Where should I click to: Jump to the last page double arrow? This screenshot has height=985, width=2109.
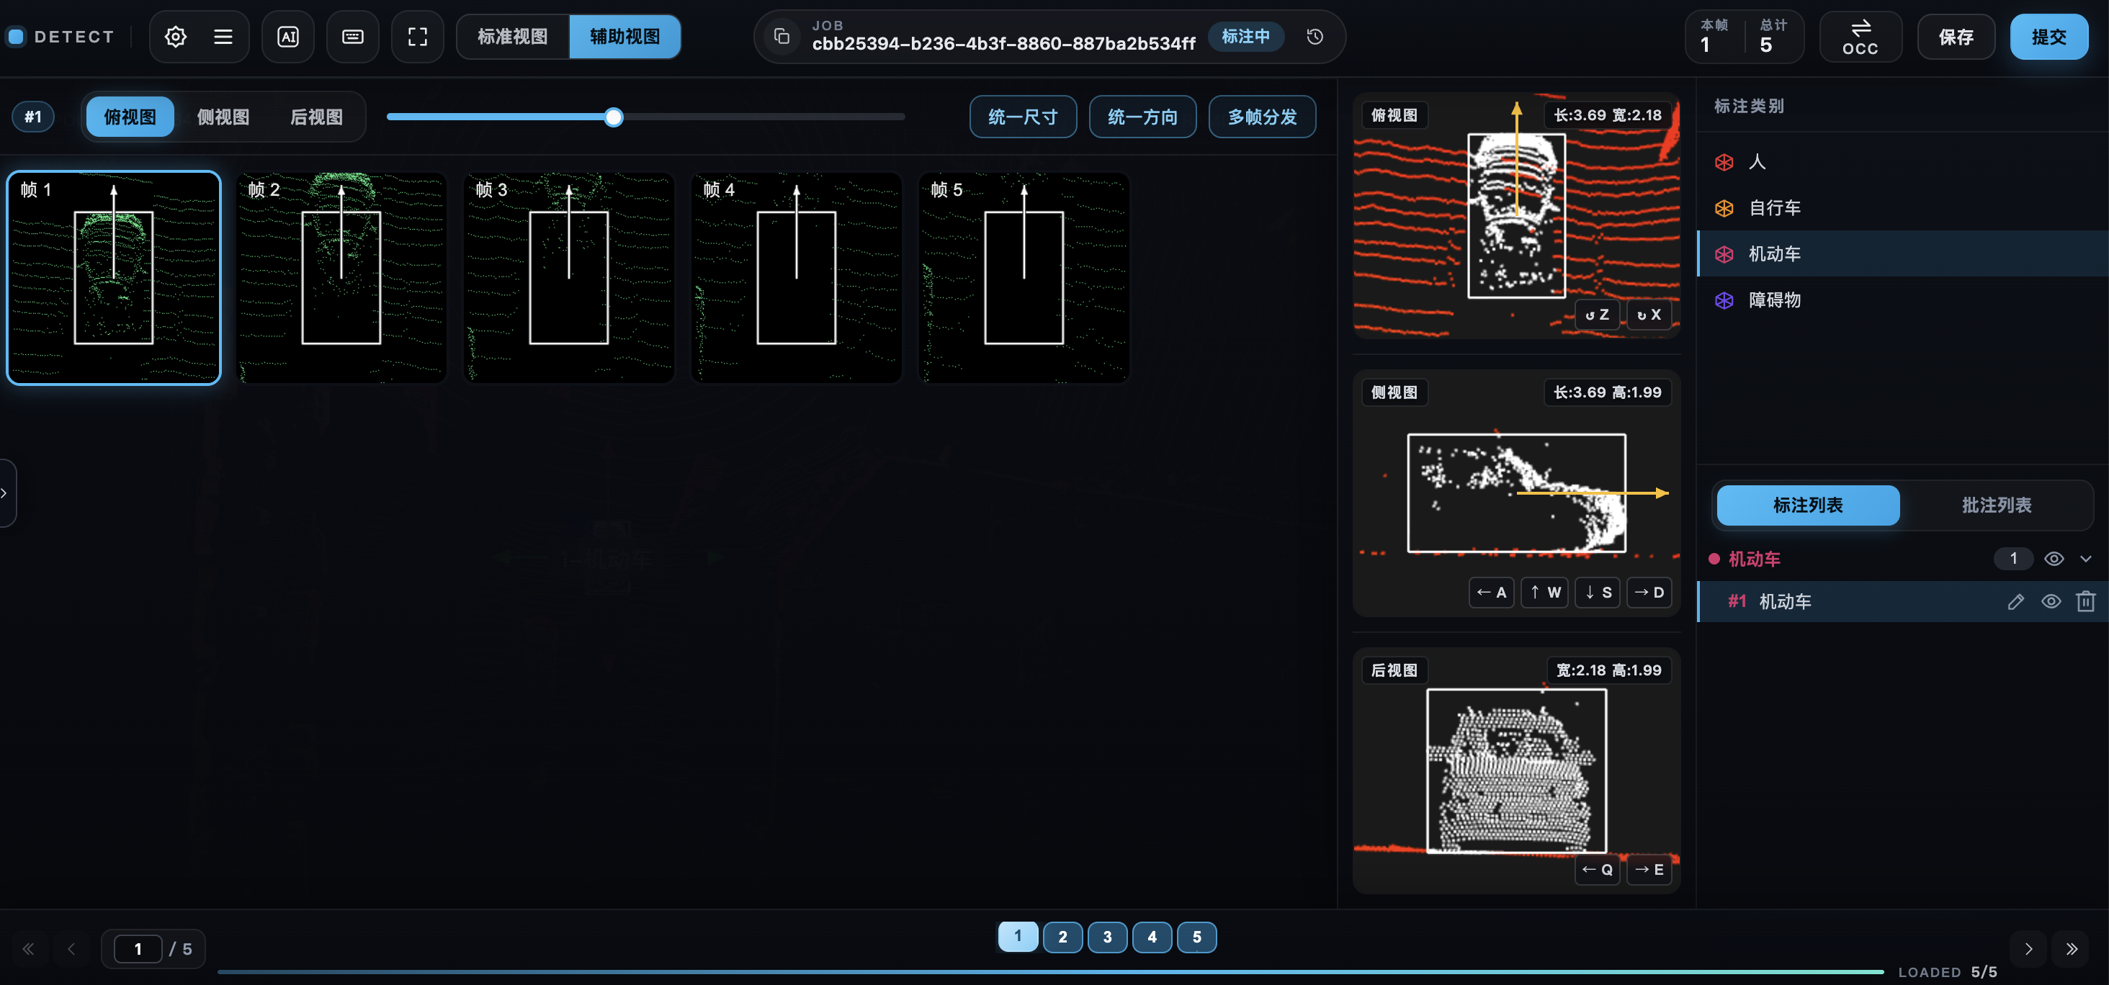[2072, 949]
